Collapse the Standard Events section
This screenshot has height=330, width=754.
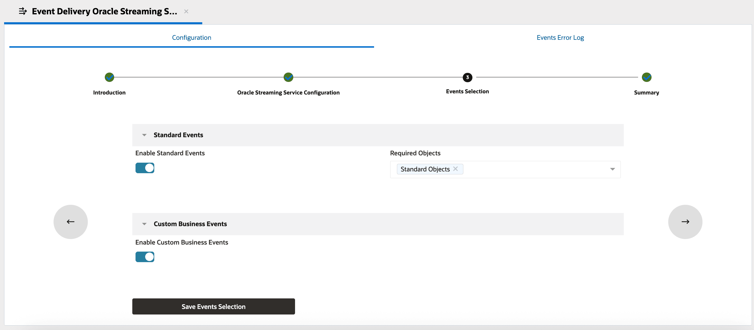[x=144, y=135]
